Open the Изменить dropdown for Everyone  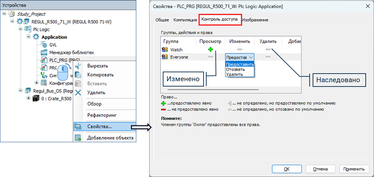250,57
